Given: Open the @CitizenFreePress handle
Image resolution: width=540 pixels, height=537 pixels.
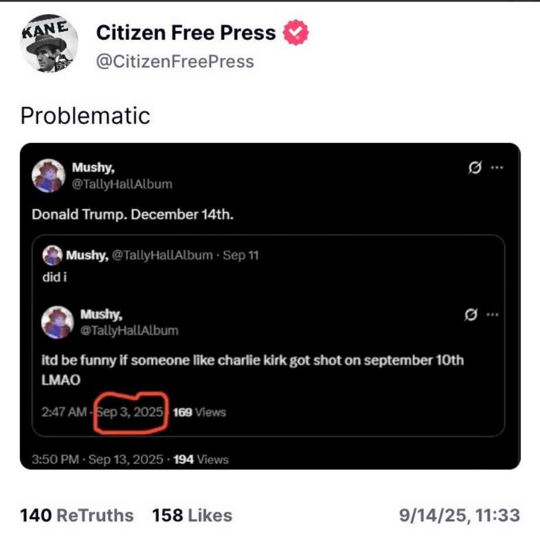Looking at the screenshot, I should pyautogui.click(x=175, y=62).
